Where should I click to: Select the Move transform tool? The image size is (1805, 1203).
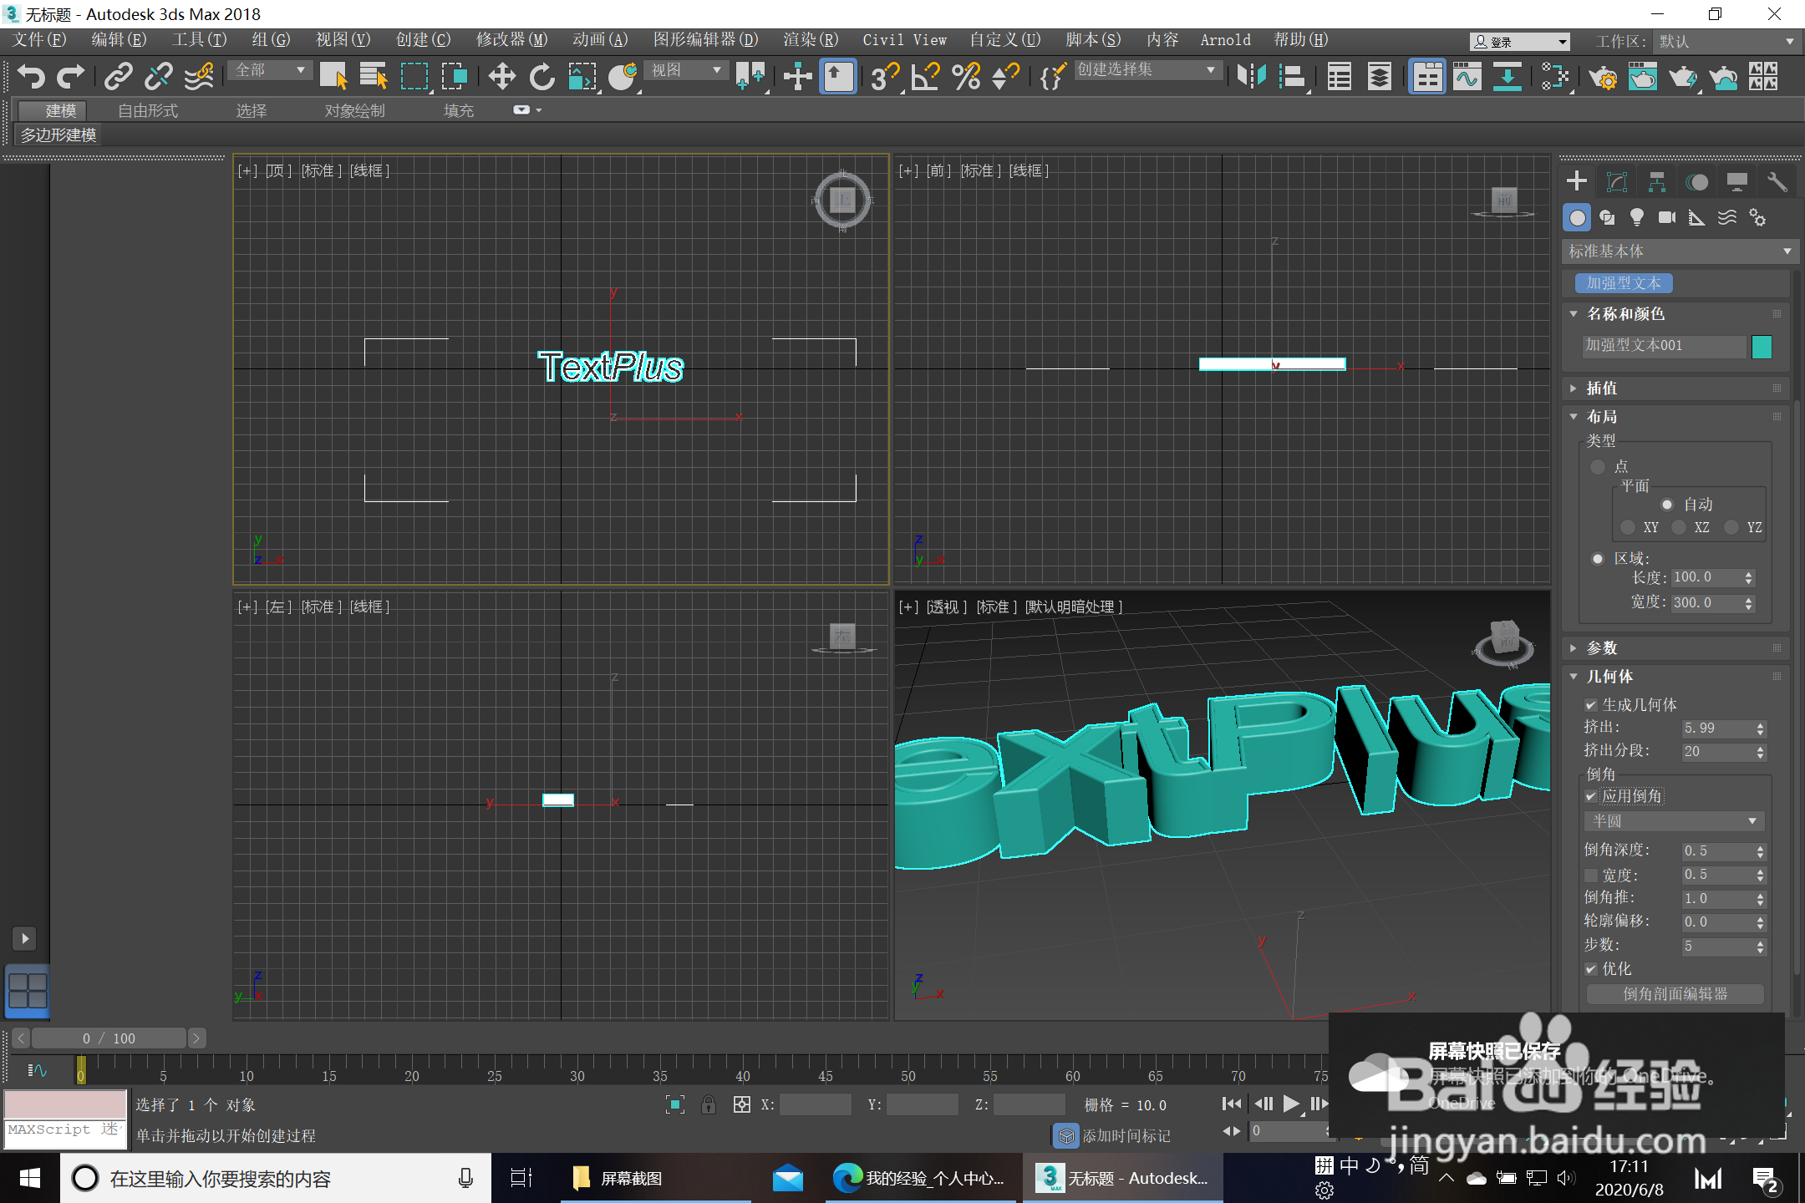(501, 77)
